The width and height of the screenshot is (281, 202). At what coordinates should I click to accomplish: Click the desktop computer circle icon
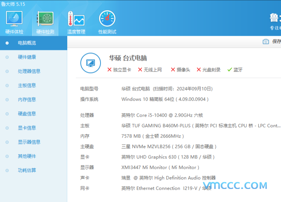(x=90, y=63)
